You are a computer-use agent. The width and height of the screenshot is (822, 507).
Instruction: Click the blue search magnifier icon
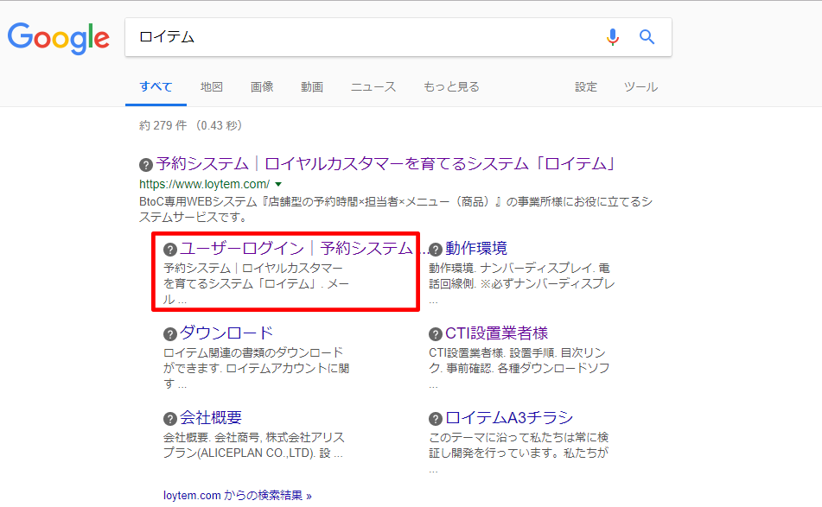click(647, 37)
